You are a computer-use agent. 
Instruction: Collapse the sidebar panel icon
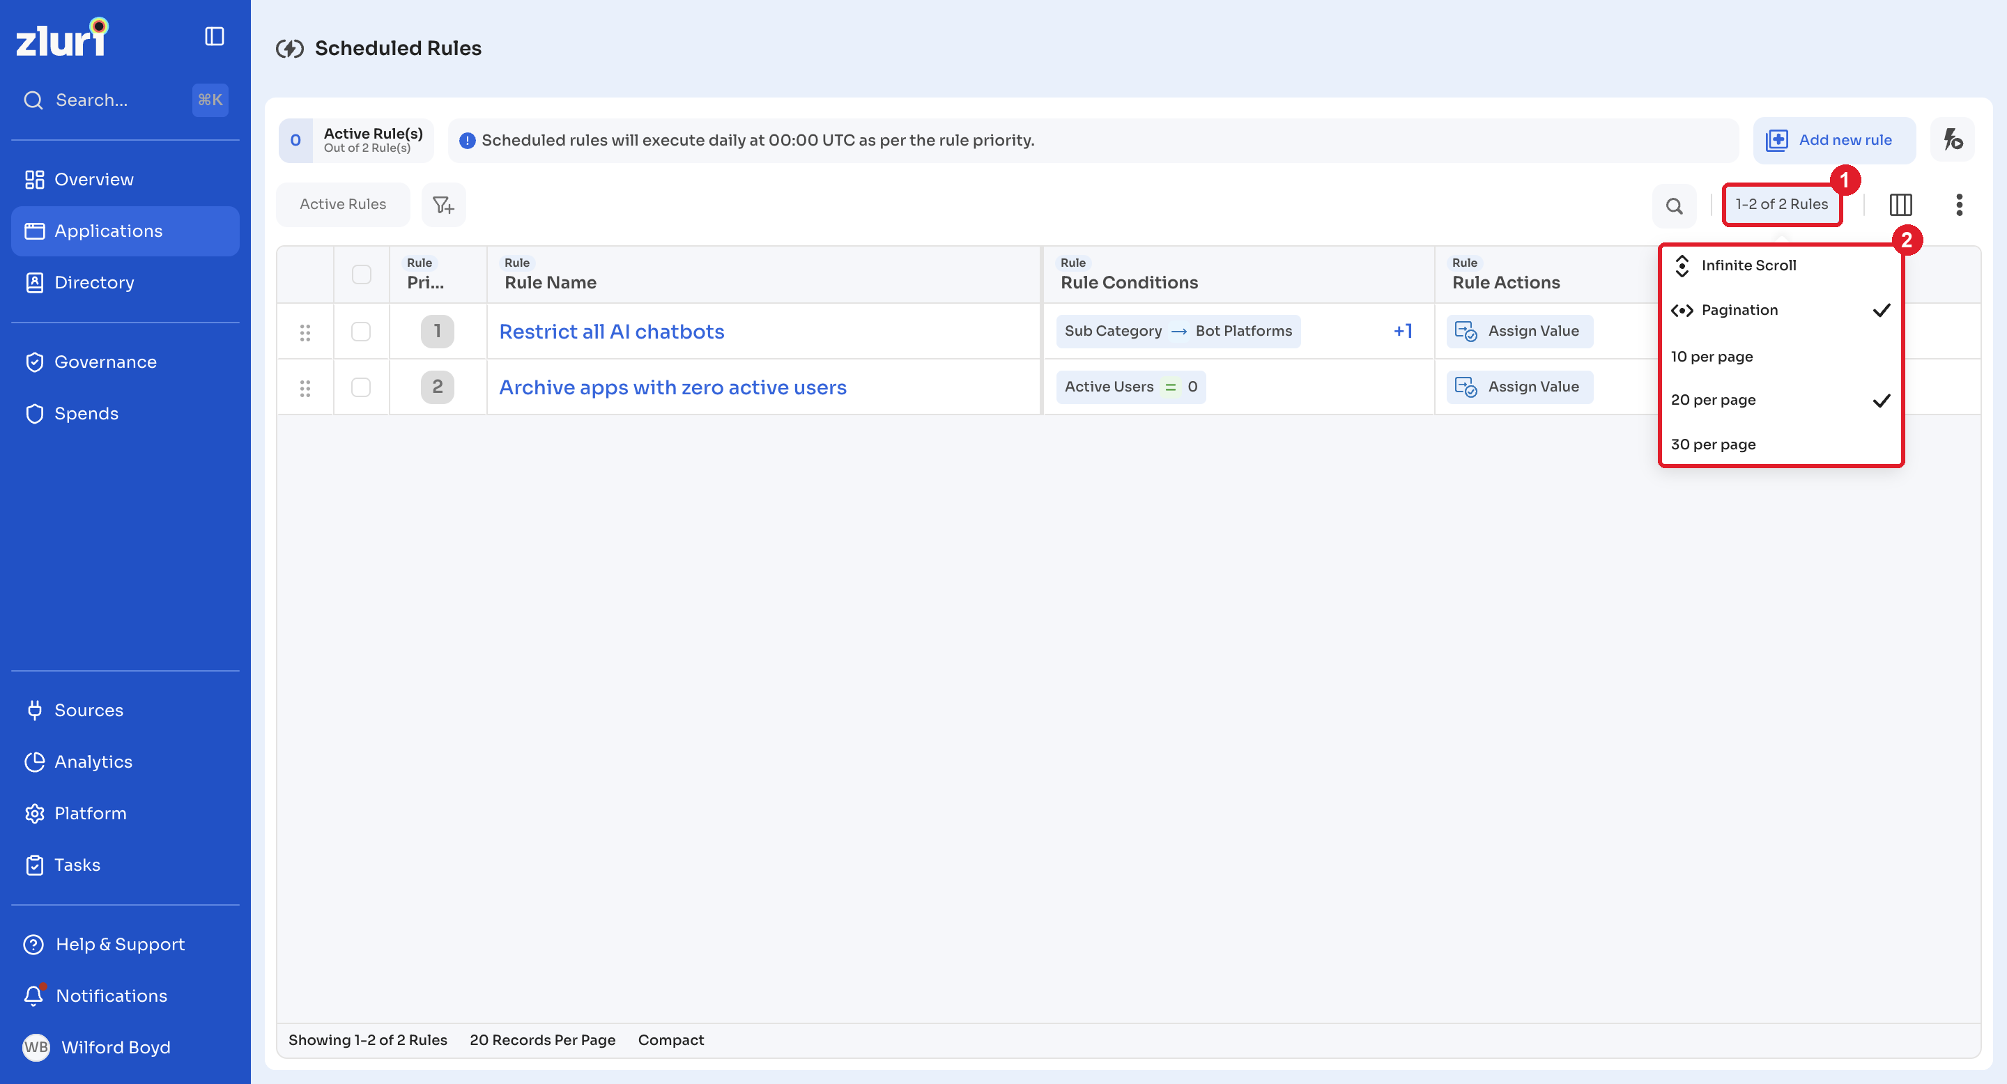point(214,37)
